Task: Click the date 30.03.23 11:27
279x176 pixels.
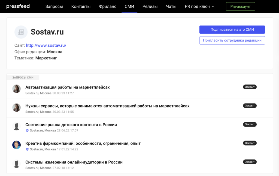Action: click(63, 93)
